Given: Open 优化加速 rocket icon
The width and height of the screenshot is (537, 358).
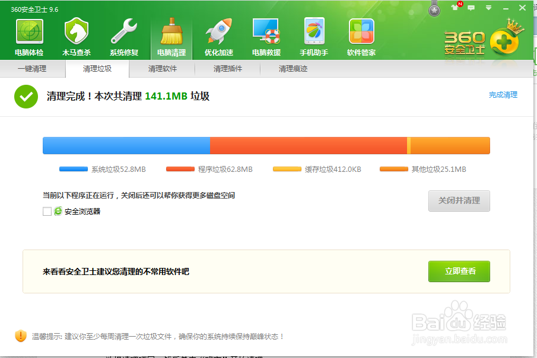Looking at the screenshot, I should pos(219,31).
